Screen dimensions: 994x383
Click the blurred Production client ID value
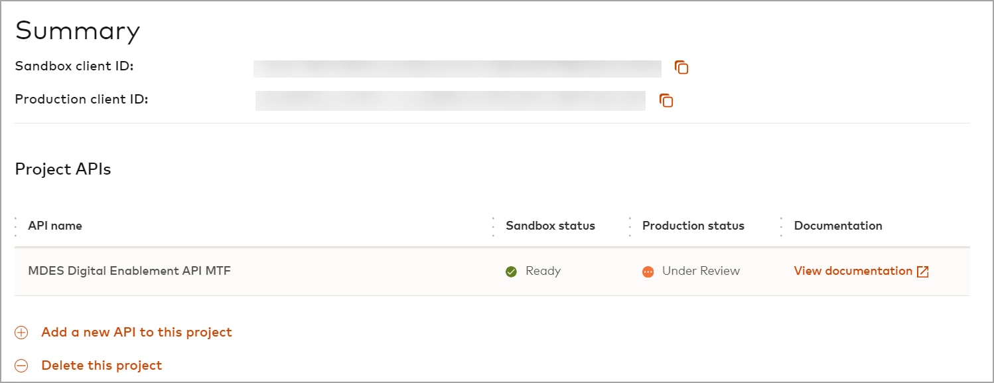[450, 101]
